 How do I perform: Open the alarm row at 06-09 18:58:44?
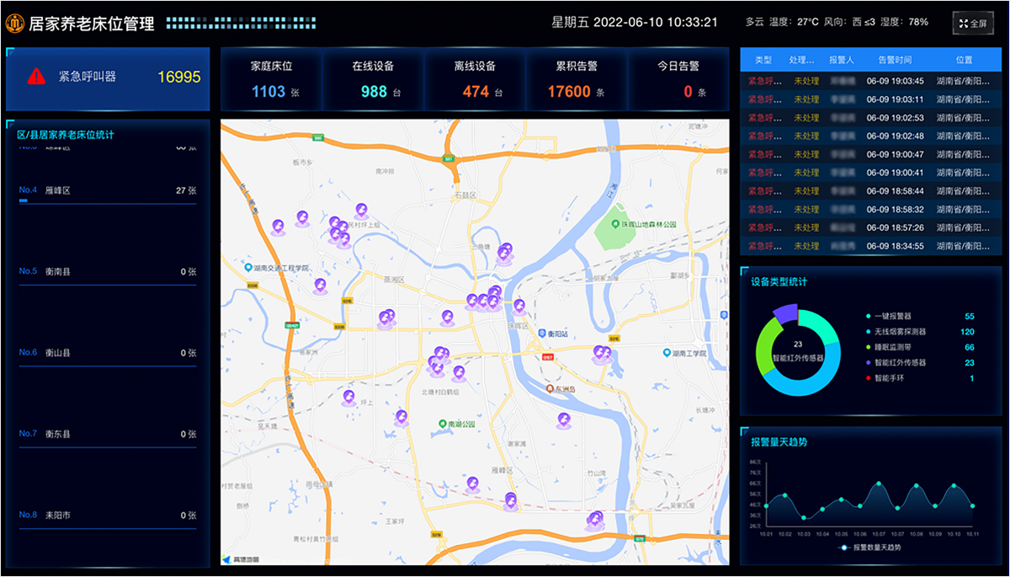(x=871, y=191)
